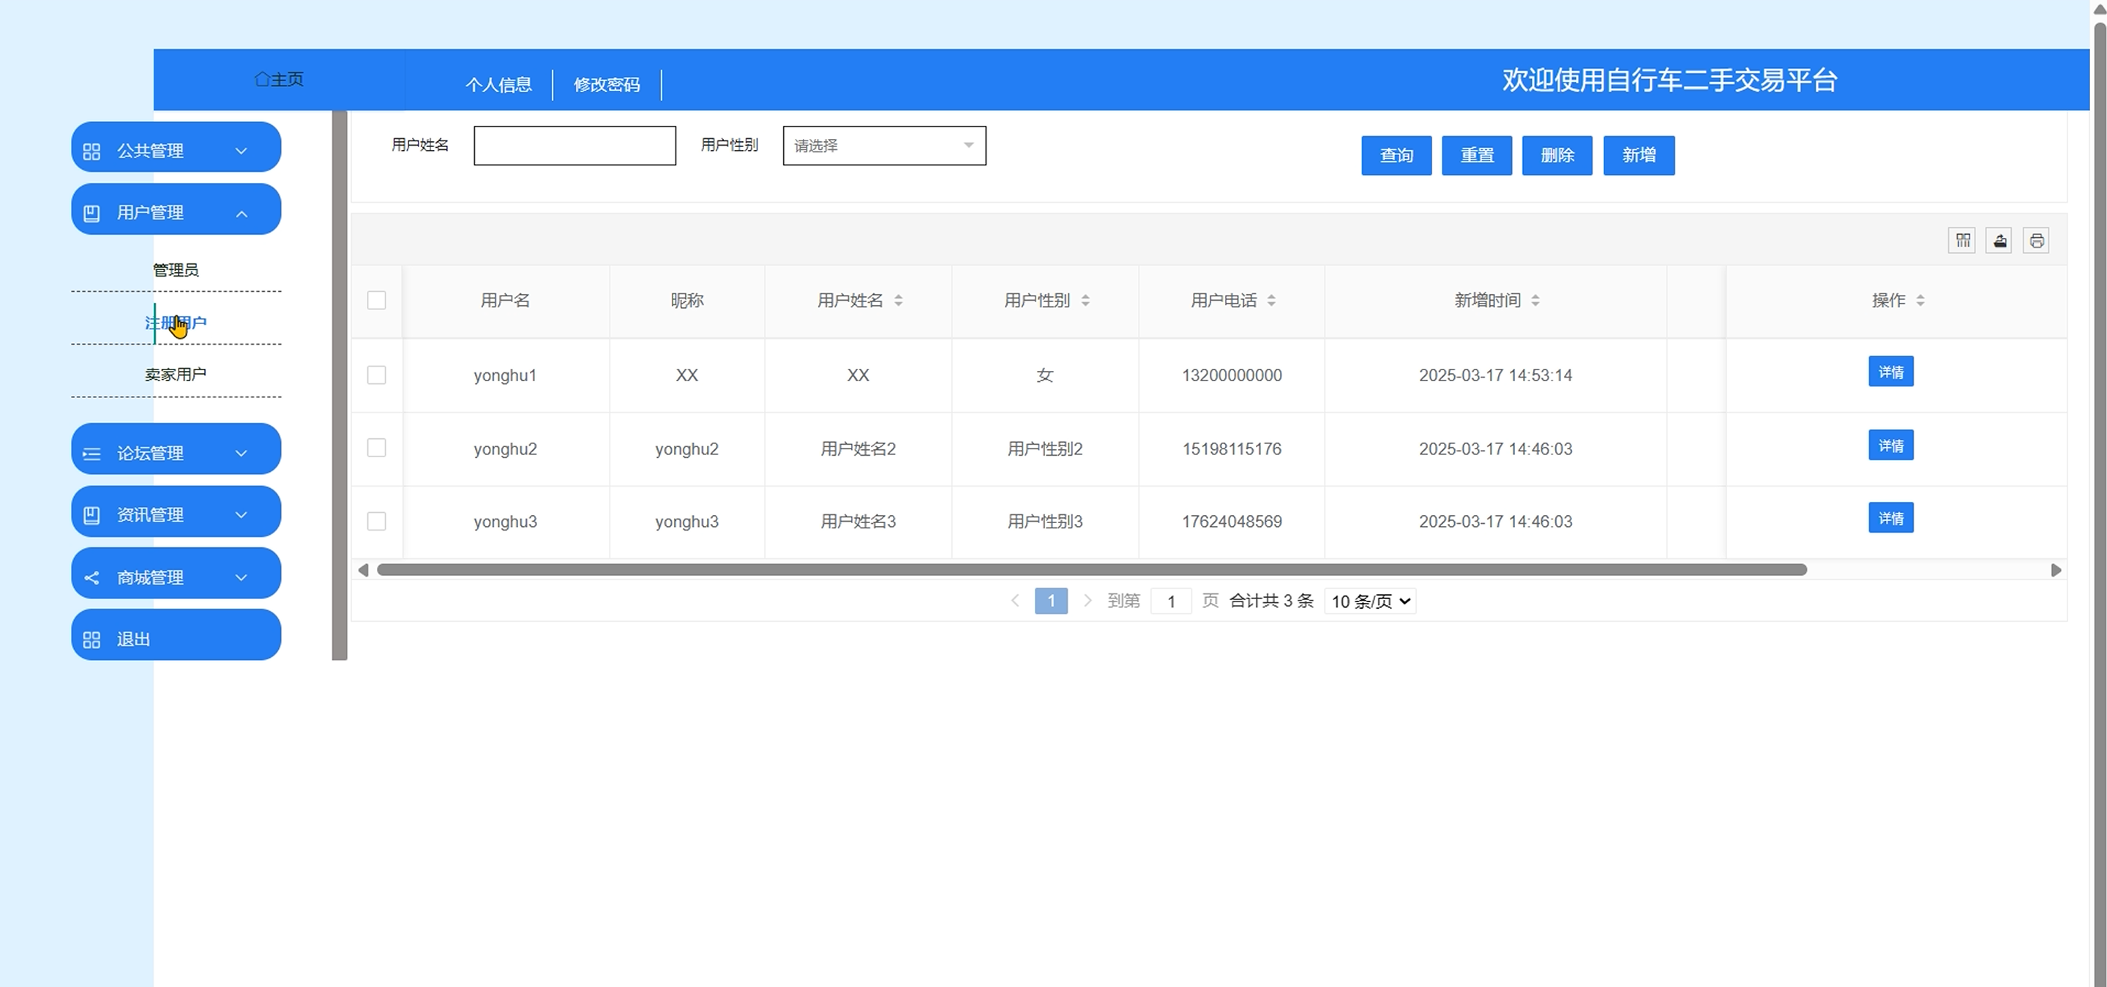Open the 个人信息 tab
The height and width of the screenshot is (987, 2107).
point(498,84)
